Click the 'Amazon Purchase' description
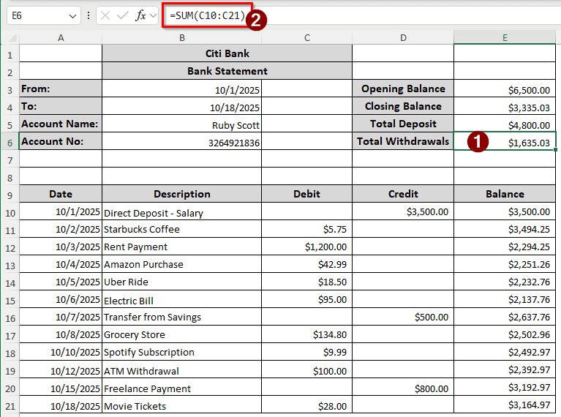Screen dimensions: 561x417 [181, 264]
